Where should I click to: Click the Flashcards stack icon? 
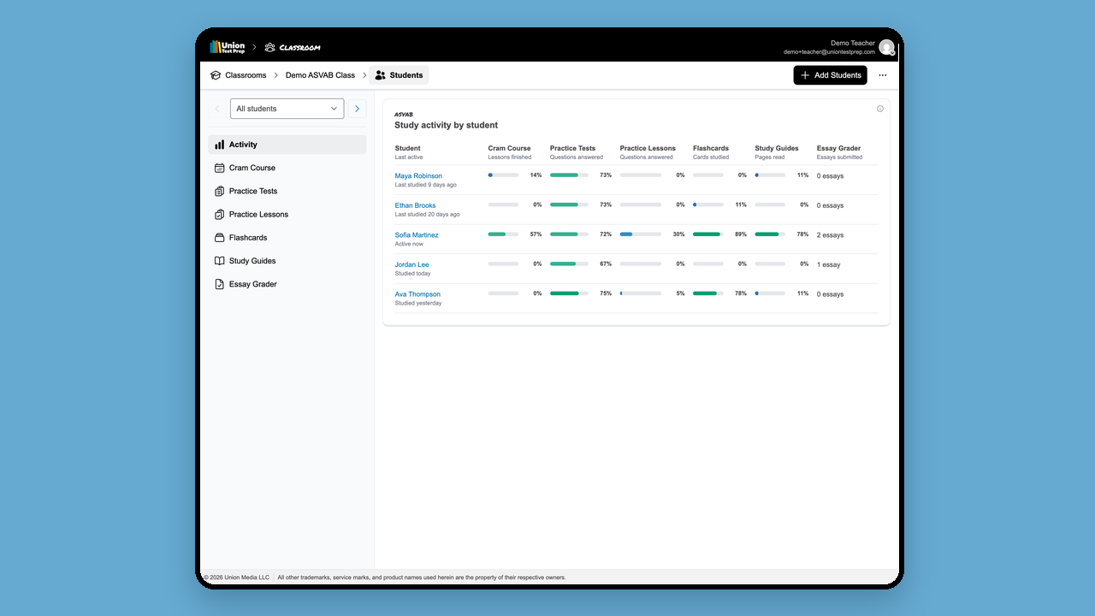click(x=220, y=238)
